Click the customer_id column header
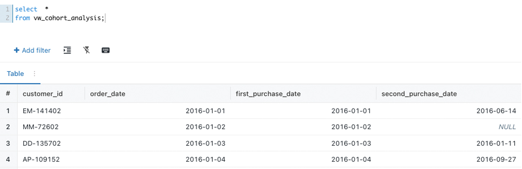Image resolution: width=522 pixels, height=169 pixels. pyautogui.click(x=43, y=94)
